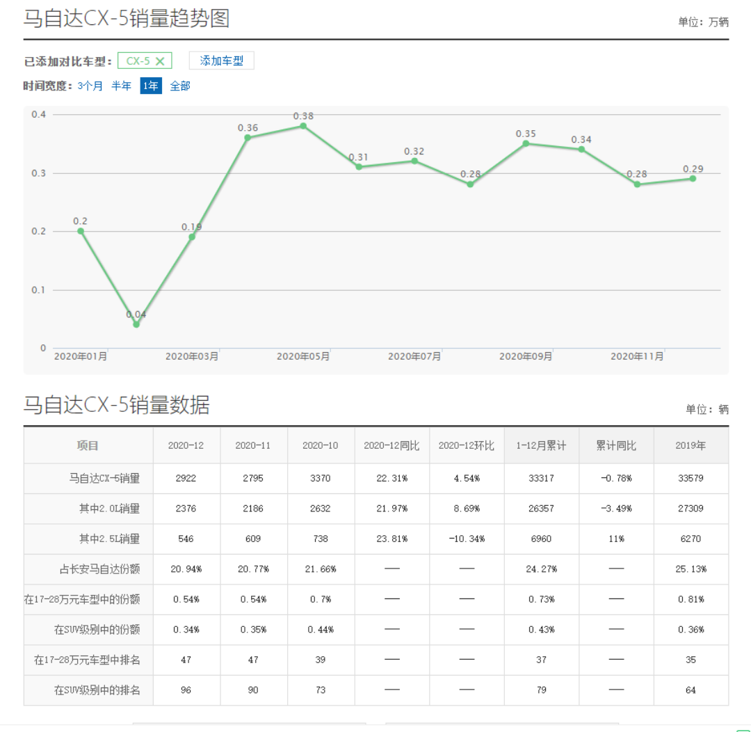Click the 0.2 first data point

[x=81, y=231]
